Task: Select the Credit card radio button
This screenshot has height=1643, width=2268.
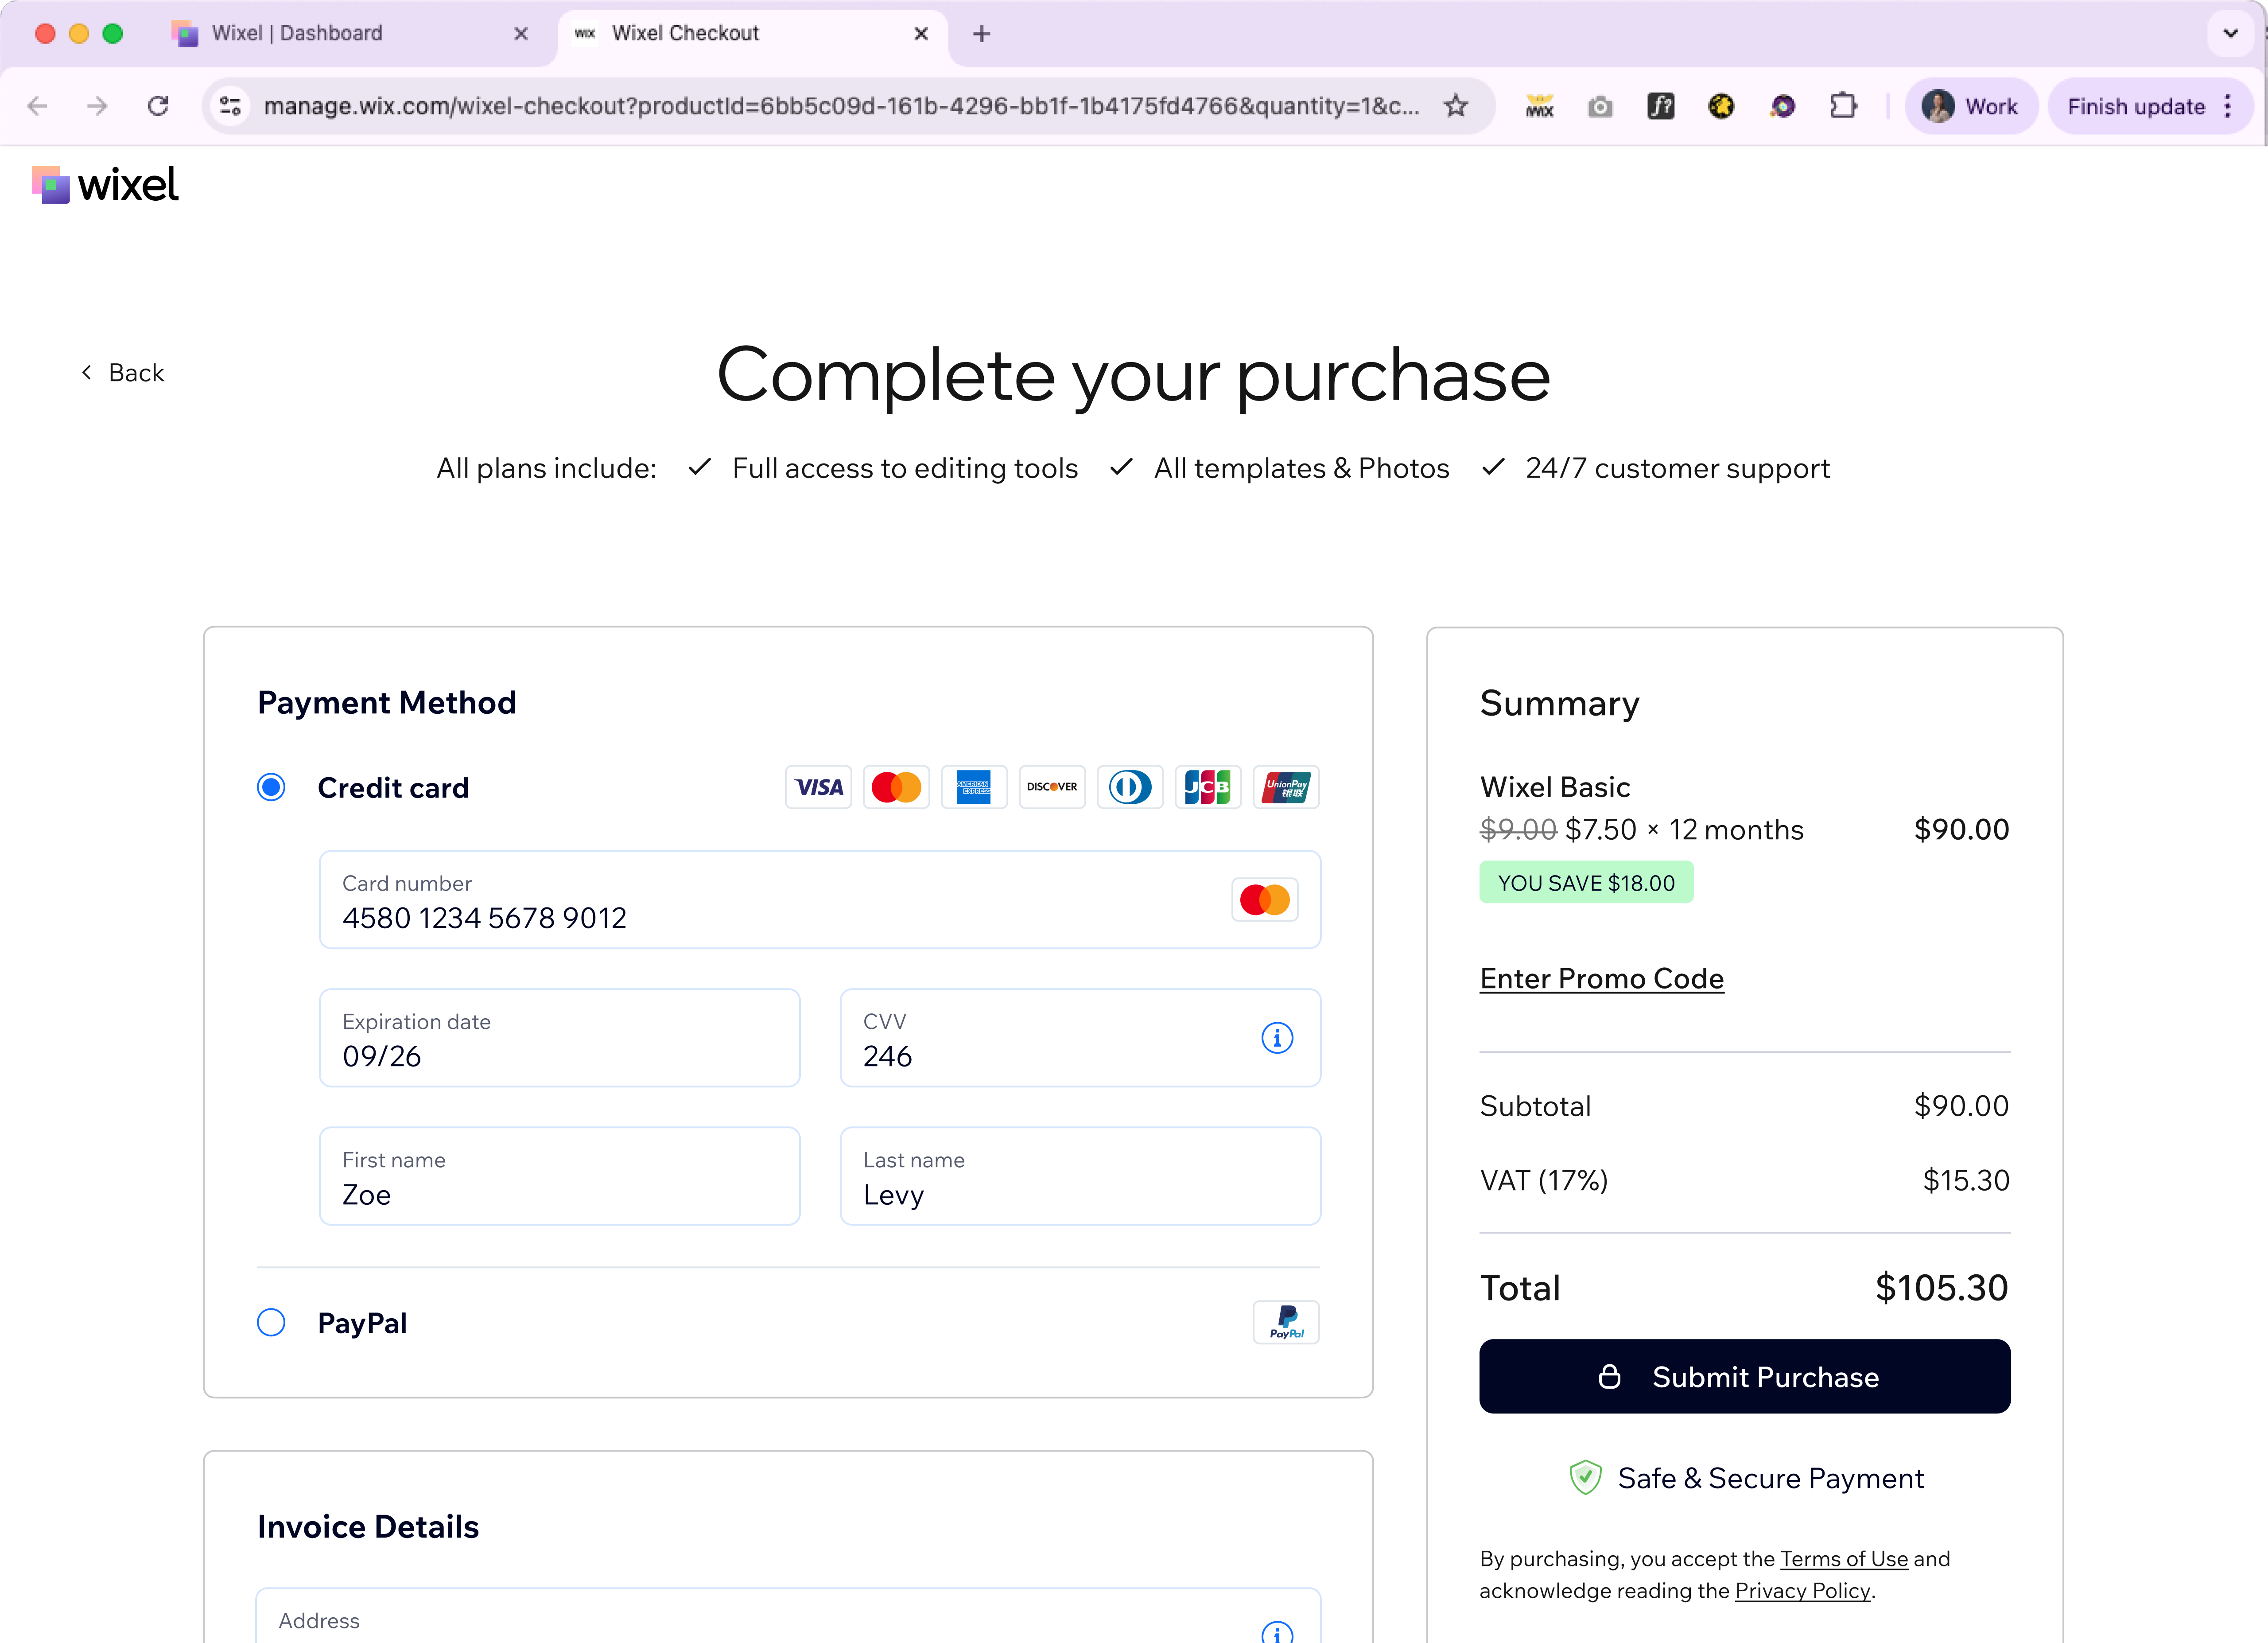Action: (271, 787)
